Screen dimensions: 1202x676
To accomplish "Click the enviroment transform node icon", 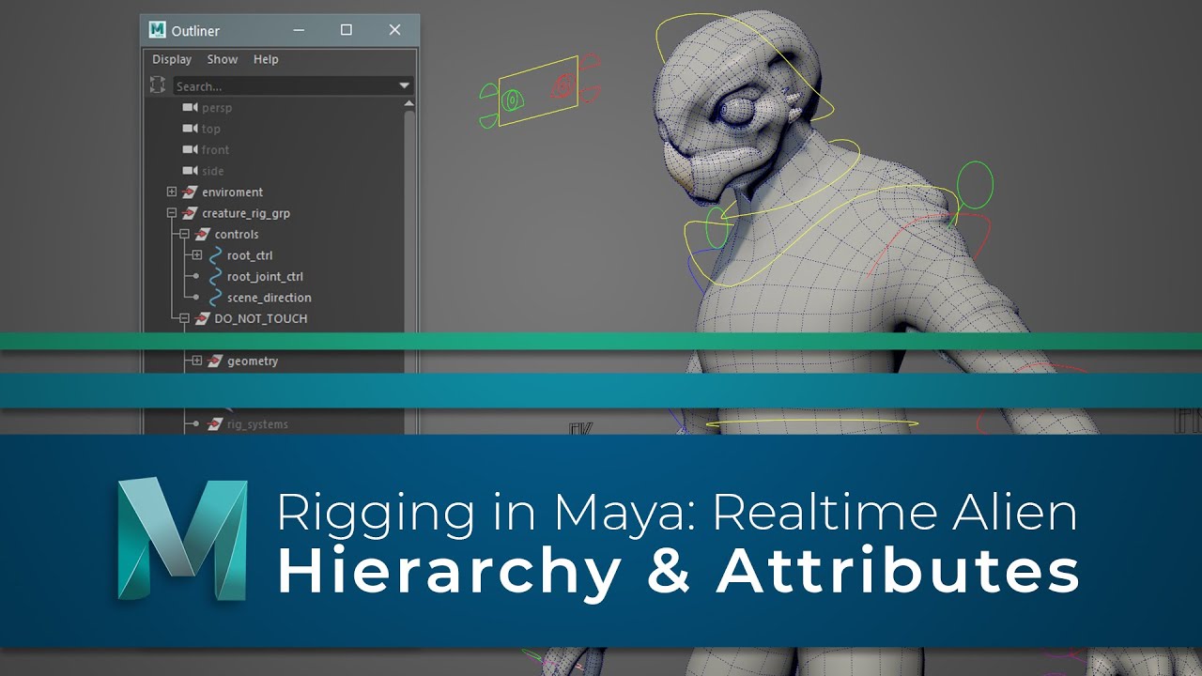I will [x=190, y=192].
